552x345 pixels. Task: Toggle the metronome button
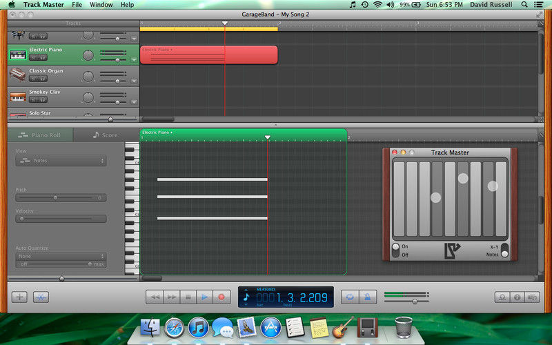pyautogui.click(x=368, y=297)
